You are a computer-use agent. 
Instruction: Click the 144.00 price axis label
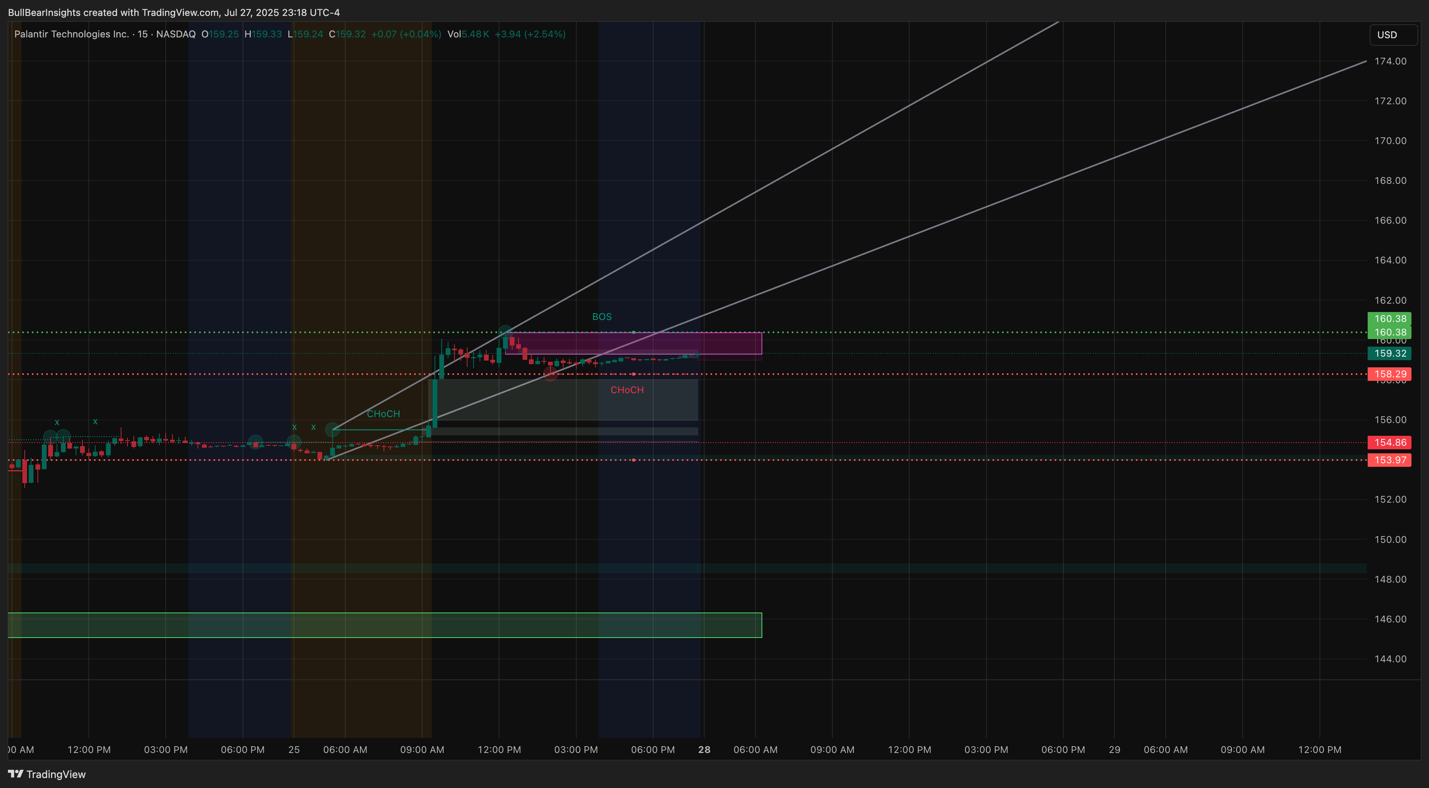pos(1390,659)
